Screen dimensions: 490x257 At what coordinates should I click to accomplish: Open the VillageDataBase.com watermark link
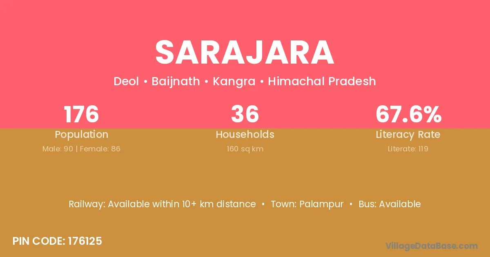(x=432, y=246)
